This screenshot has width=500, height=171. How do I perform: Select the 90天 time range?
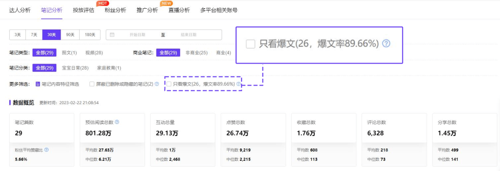[70, 35]
